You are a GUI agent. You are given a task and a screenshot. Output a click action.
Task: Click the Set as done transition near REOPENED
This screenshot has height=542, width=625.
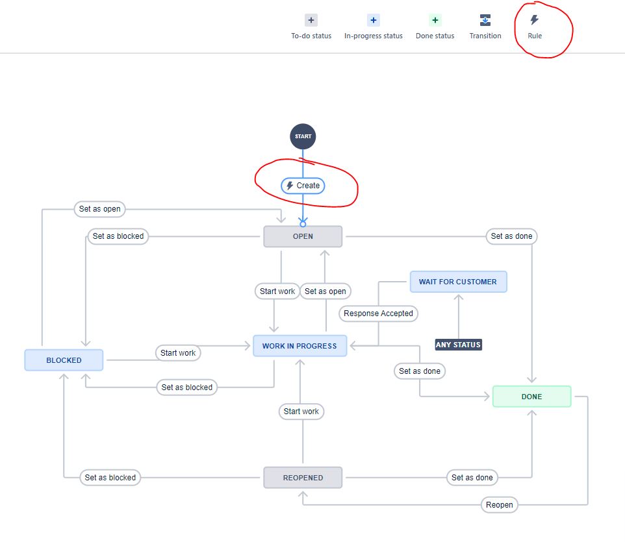click(x=472, y=477)
